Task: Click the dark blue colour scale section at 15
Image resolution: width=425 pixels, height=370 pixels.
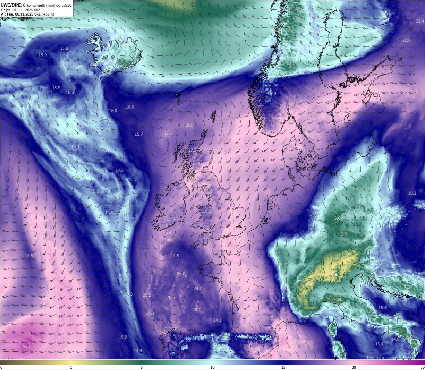Action: [283, 362]
